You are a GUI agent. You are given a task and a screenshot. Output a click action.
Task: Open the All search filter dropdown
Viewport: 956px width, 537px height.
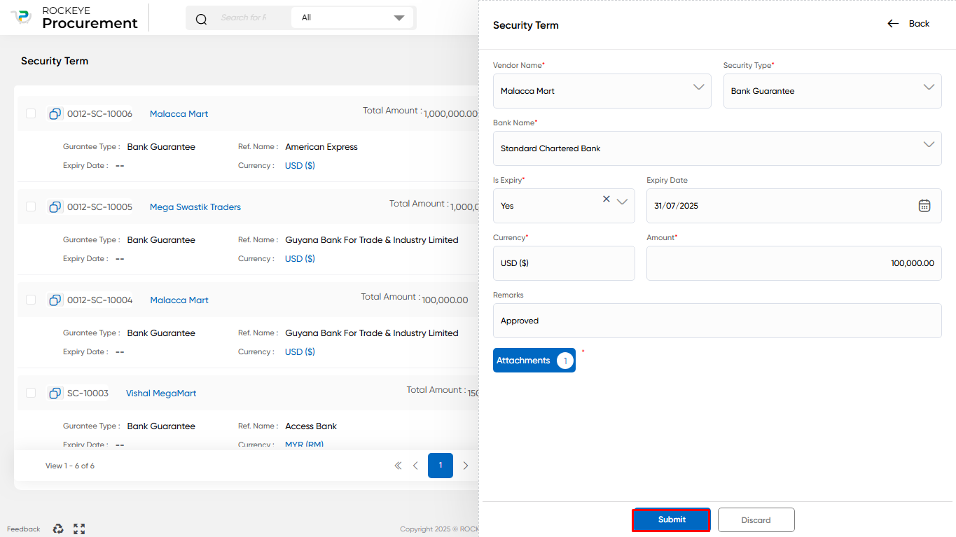[352, 18]
